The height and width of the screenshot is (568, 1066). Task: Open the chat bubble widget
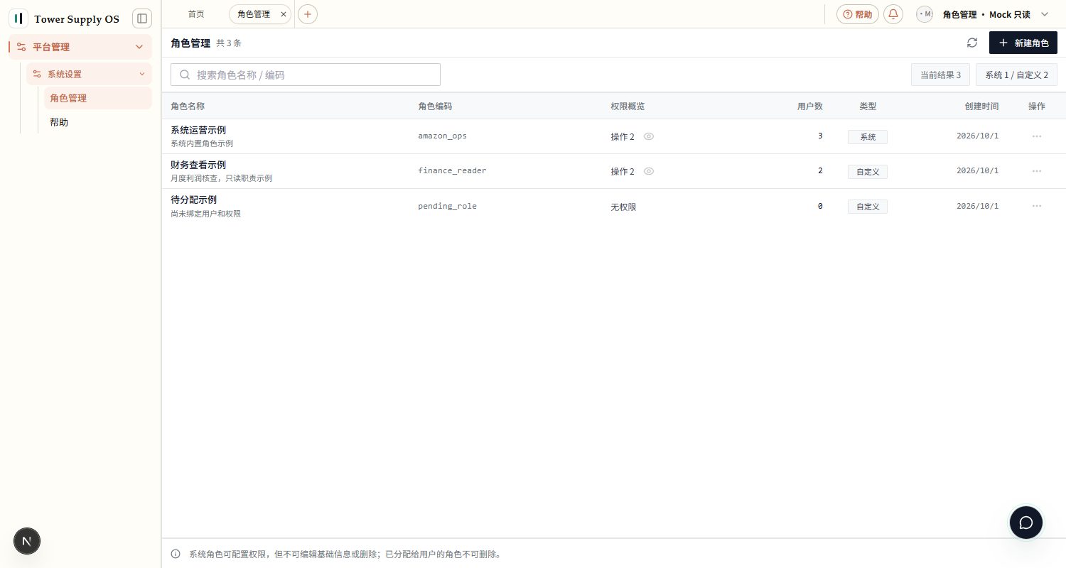(x=1026, y=523)
